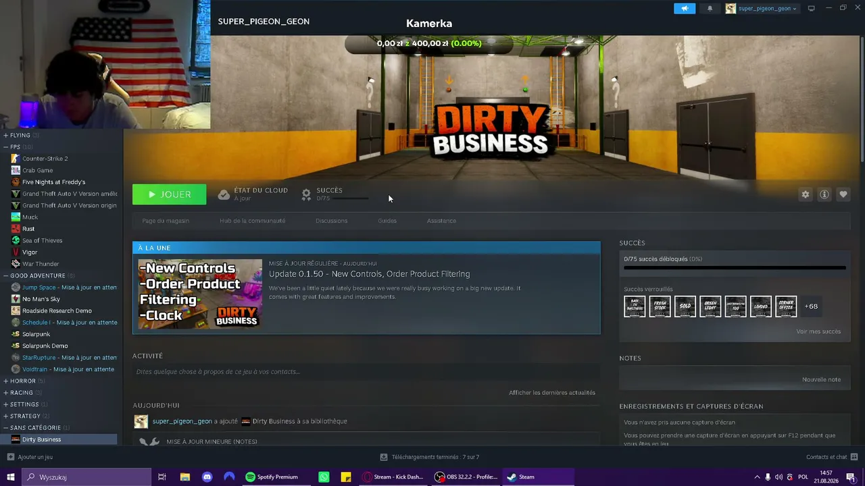This screenshot has height=486, width=865.
Task: Click the 'Green Light' achievement icon
Action: tap(710, 306)
